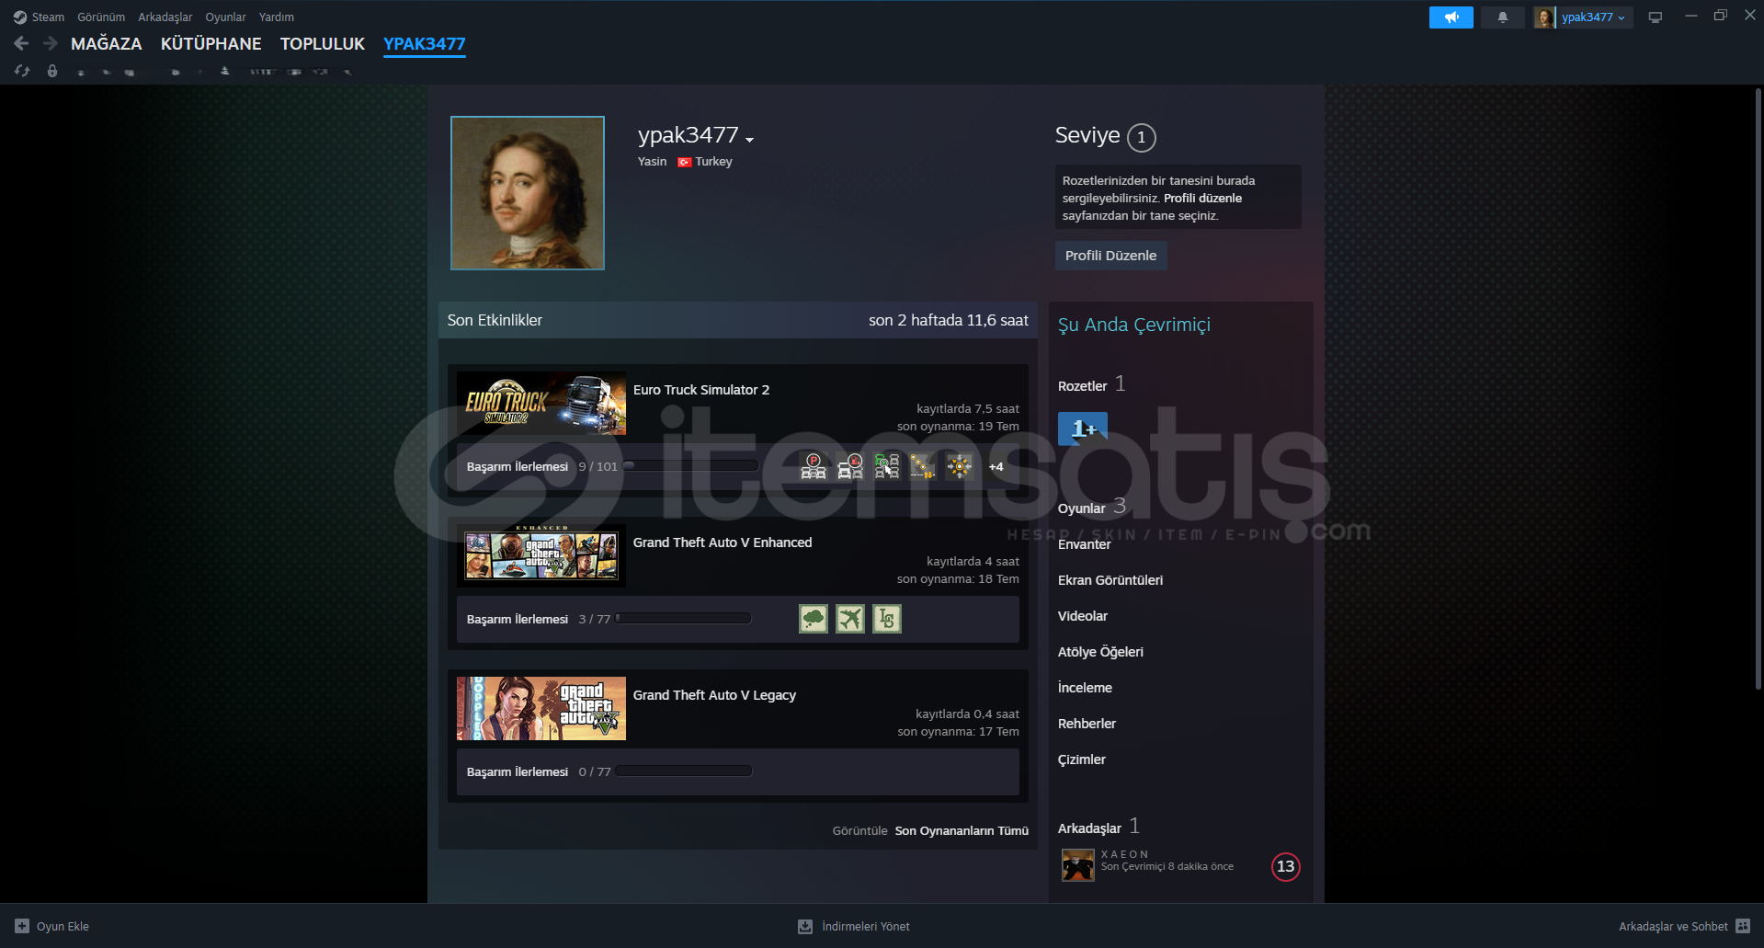
Task: Open the Oyunlar menu
Action: (225, 17)
